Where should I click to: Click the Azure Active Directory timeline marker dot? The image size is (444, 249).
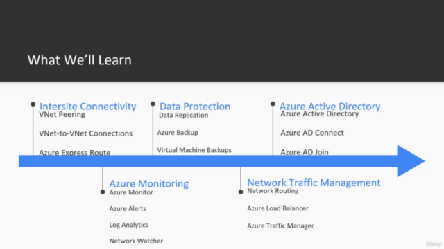click(273, 104)
